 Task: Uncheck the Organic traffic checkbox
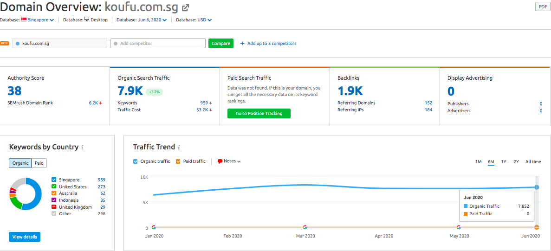click(x=136, y=161)
